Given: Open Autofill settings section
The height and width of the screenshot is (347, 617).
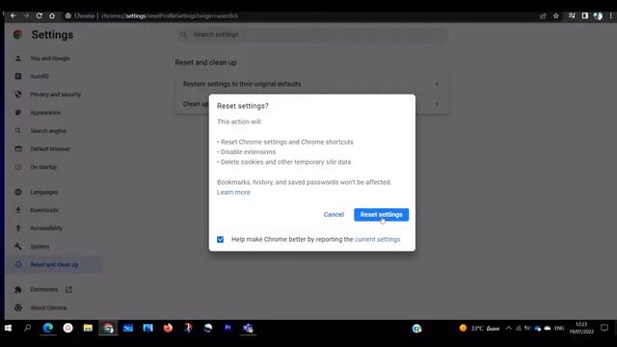Looking at the screenshot, I should pyautogui.click(x=40, y=76).
